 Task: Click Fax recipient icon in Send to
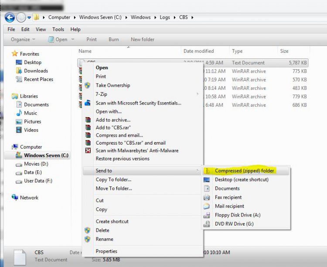tap(207, 197)
